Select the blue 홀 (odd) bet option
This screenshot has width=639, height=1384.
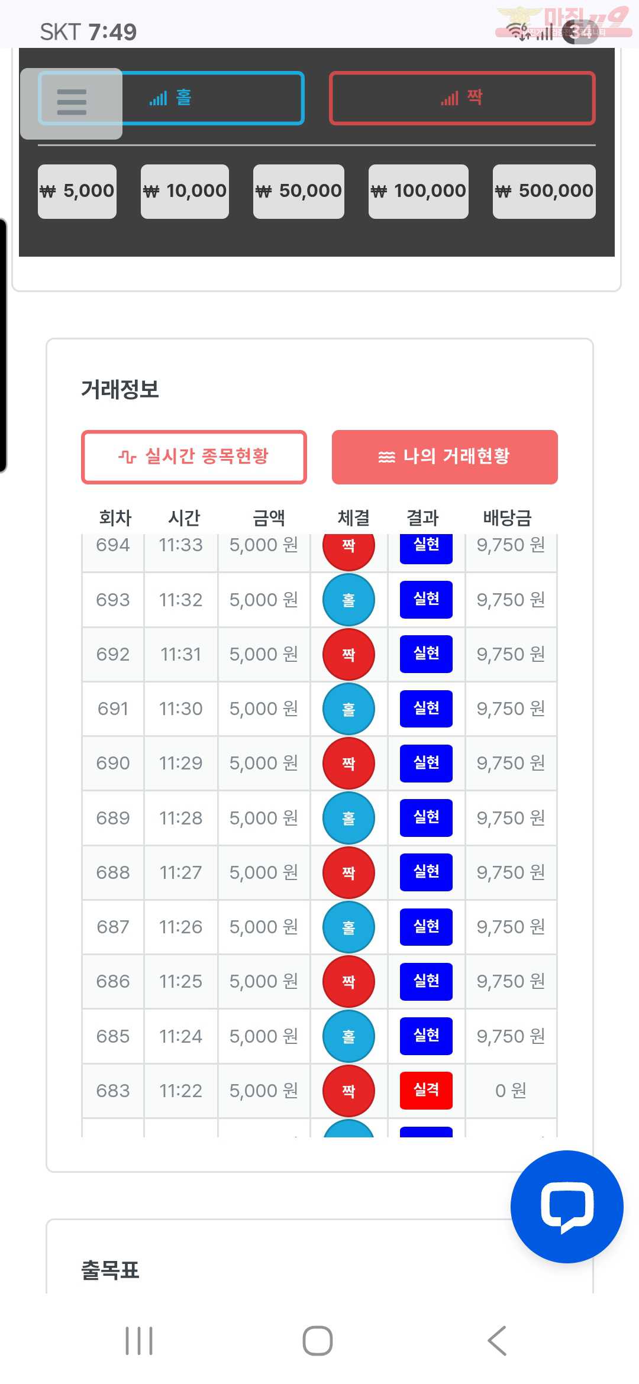click(213, 98)
